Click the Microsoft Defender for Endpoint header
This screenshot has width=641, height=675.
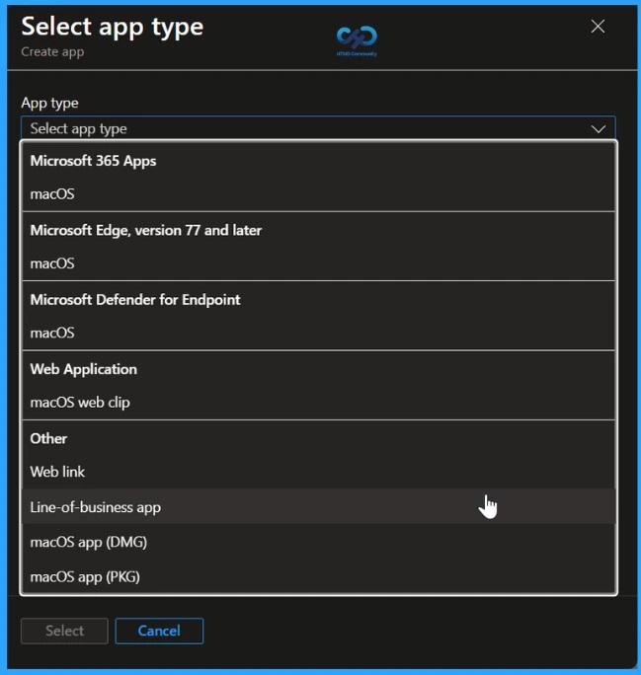pos(135,300)
